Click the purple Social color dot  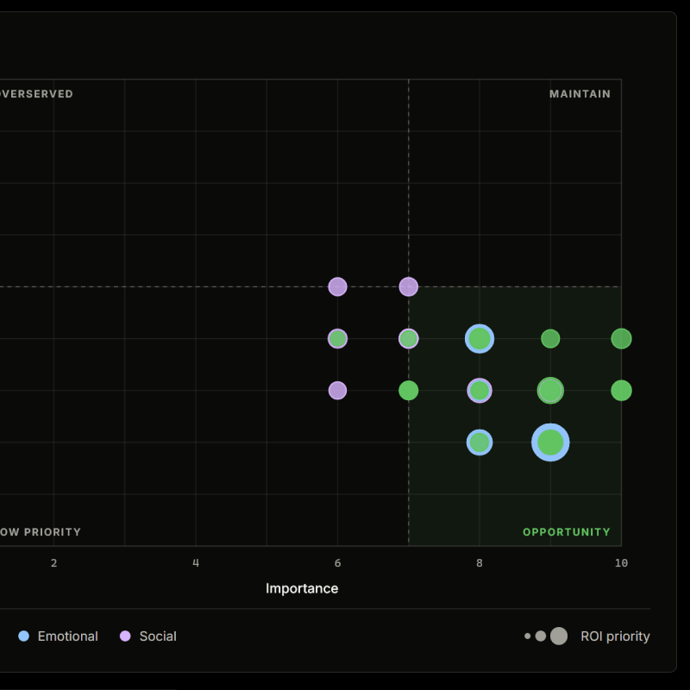coord(125,637)
